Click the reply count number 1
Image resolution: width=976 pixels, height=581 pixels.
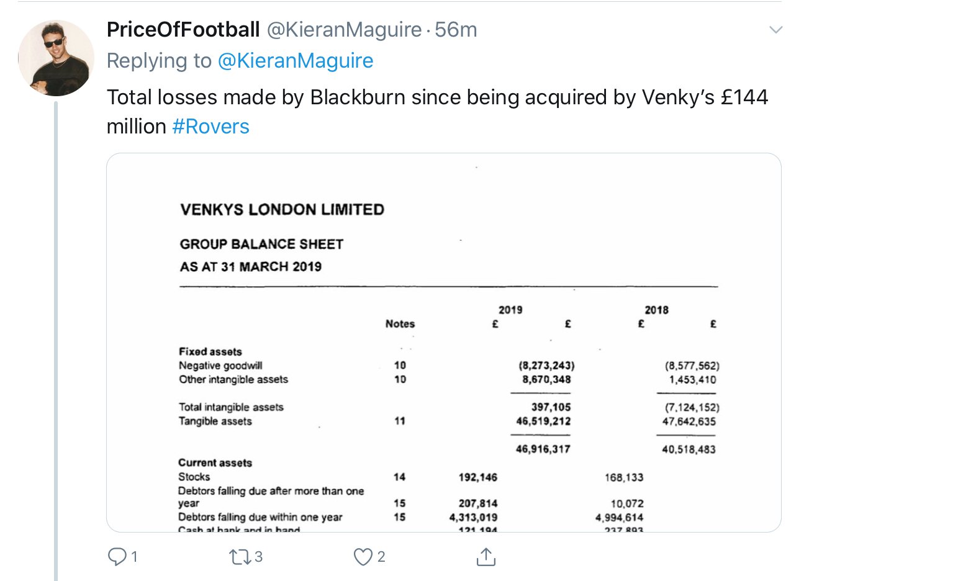(x=134, y=557)
